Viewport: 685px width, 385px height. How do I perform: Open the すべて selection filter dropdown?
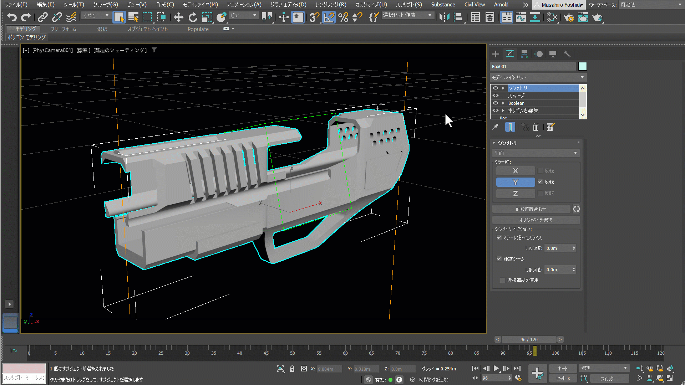click(96, 15)
